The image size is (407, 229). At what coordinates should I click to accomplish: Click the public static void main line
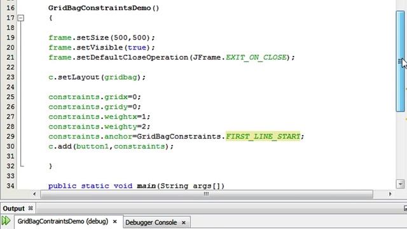click(136, 186)
